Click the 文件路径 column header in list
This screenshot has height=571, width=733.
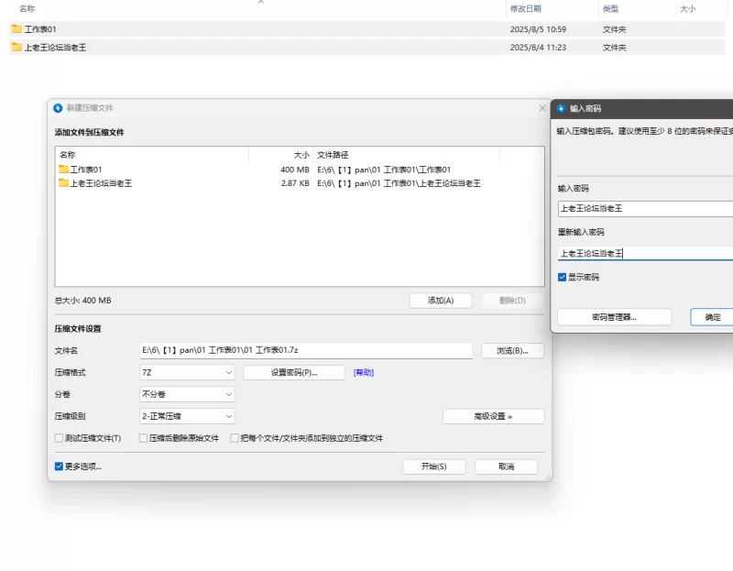(x=333, y=155)
